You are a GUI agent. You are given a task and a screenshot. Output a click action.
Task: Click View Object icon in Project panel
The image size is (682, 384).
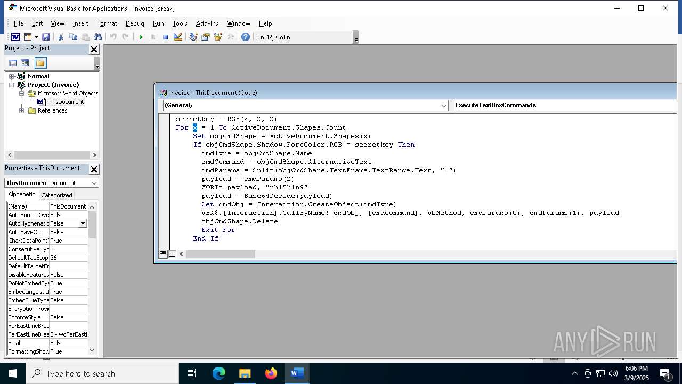(x=25, y=63)
